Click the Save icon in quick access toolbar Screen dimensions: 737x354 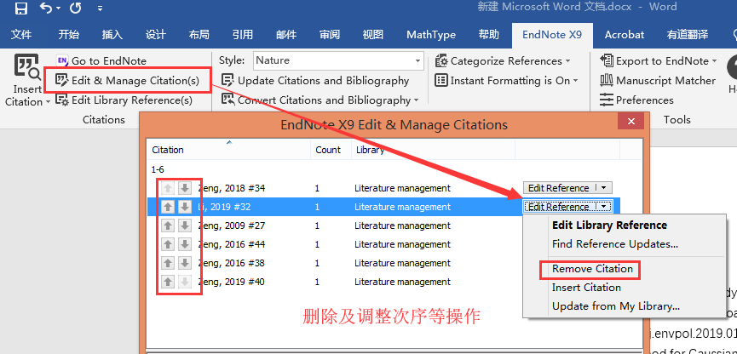(x=21, y=8)
